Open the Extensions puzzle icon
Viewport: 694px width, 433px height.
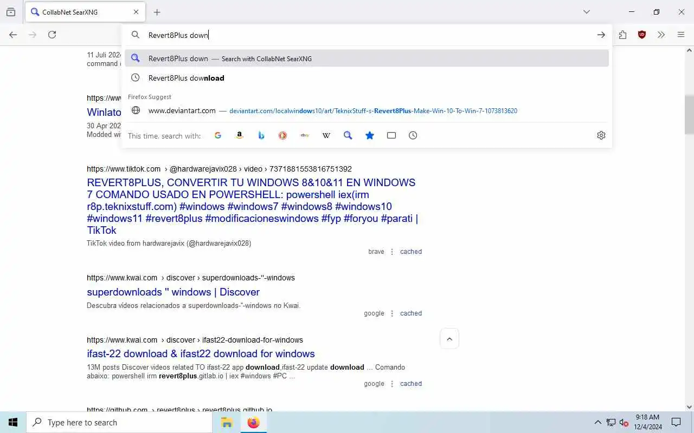point(622,35)
